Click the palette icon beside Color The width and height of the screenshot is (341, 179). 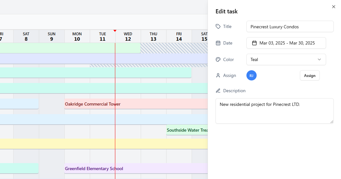[x=218, y=59]
